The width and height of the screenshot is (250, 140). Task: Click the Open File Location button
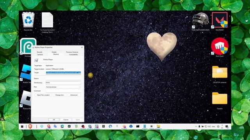click(x=43, y=95)
